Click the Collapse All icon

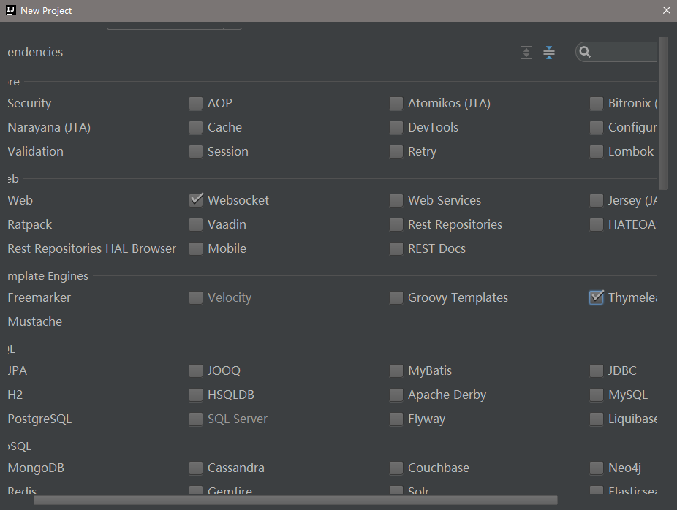pos(549,53)
